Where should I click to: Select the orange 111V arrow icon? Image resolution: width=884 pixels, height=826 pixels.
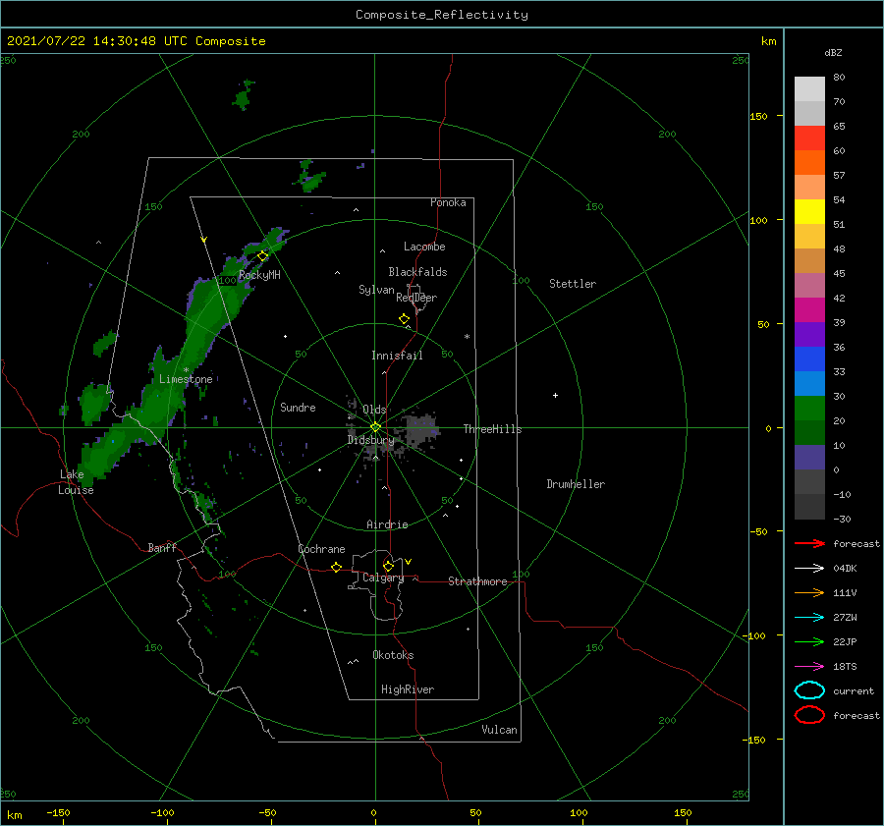[809, 592]
